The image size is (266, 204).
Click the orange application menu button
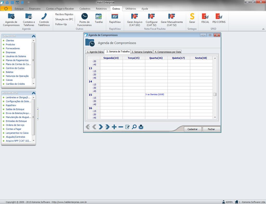pos(6,9)
